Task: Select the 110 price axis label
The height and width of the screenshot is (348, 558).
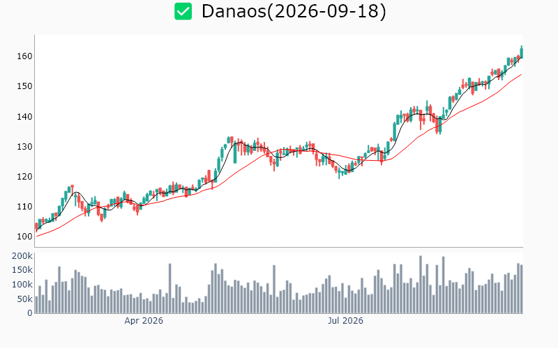Action: (24, 206)
